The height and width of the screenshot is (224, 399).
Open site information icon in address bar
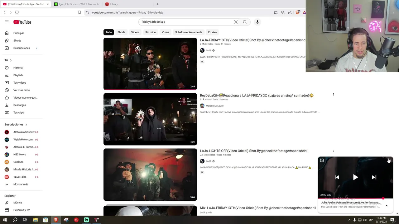click(87, 12)
